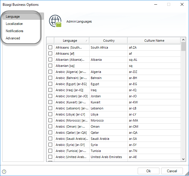Check the Albanian [sq] checkbox
The width and height of the screenshot is (189, 176).
click(50, 66)
